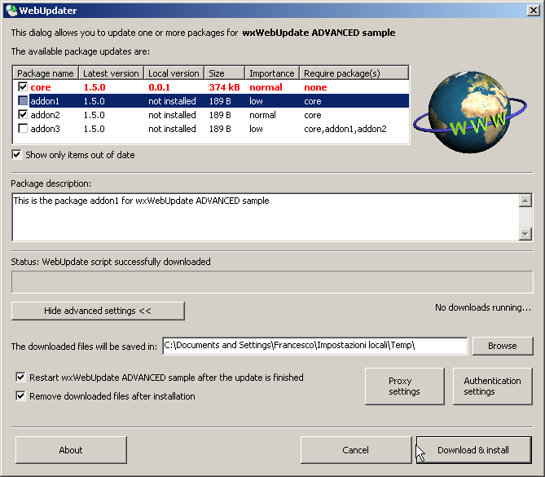Sort list by Package name column

point(46,73)
